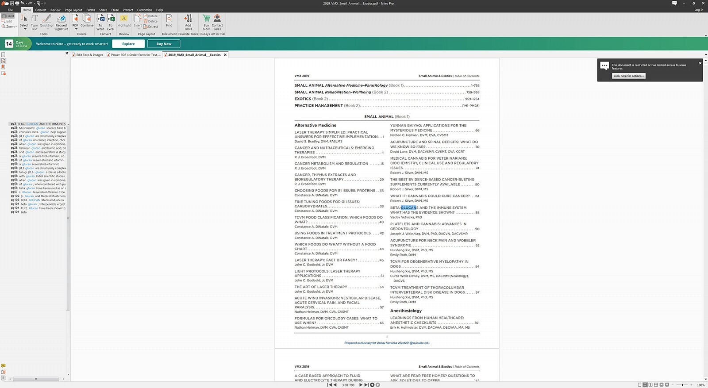Combine files into one PDF
Viewport: 708px width, 388px height.
[x=87, y=20]
